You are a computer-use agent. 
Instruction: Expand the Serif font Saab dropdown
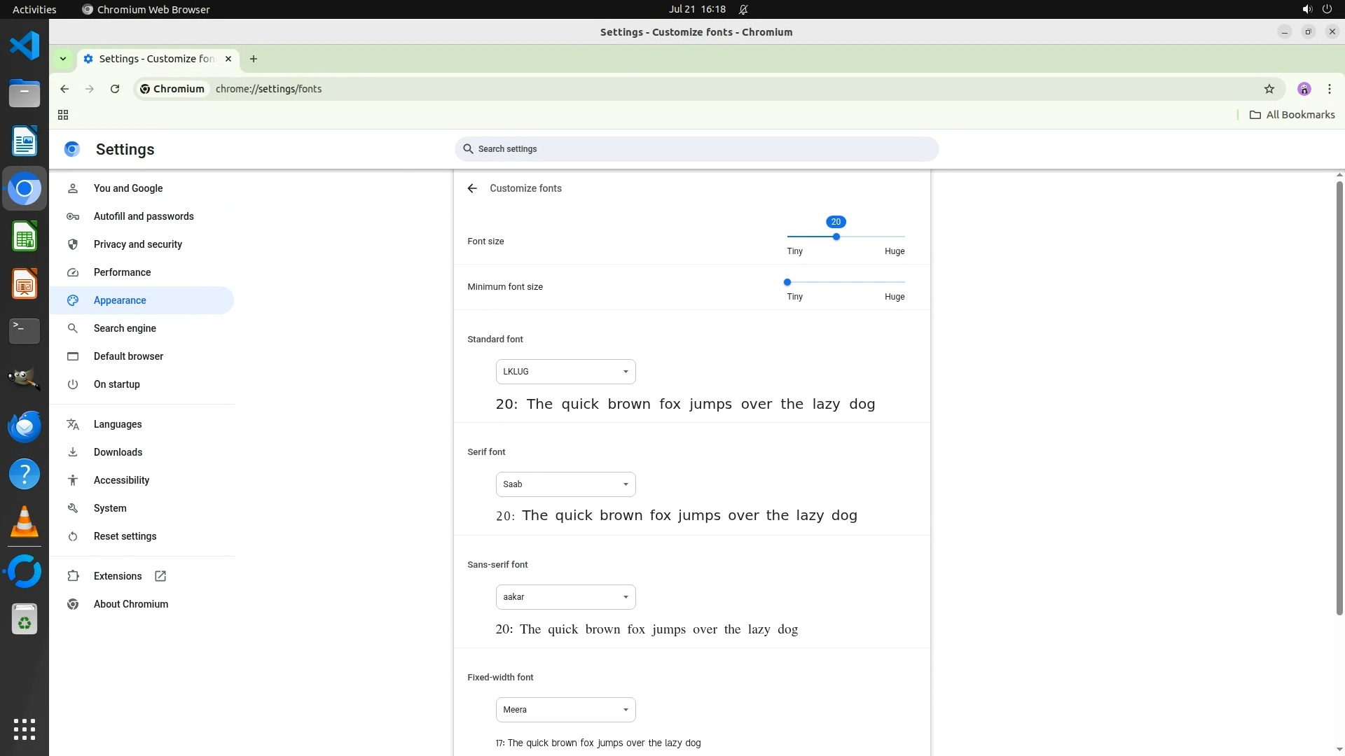coord(565,484)
